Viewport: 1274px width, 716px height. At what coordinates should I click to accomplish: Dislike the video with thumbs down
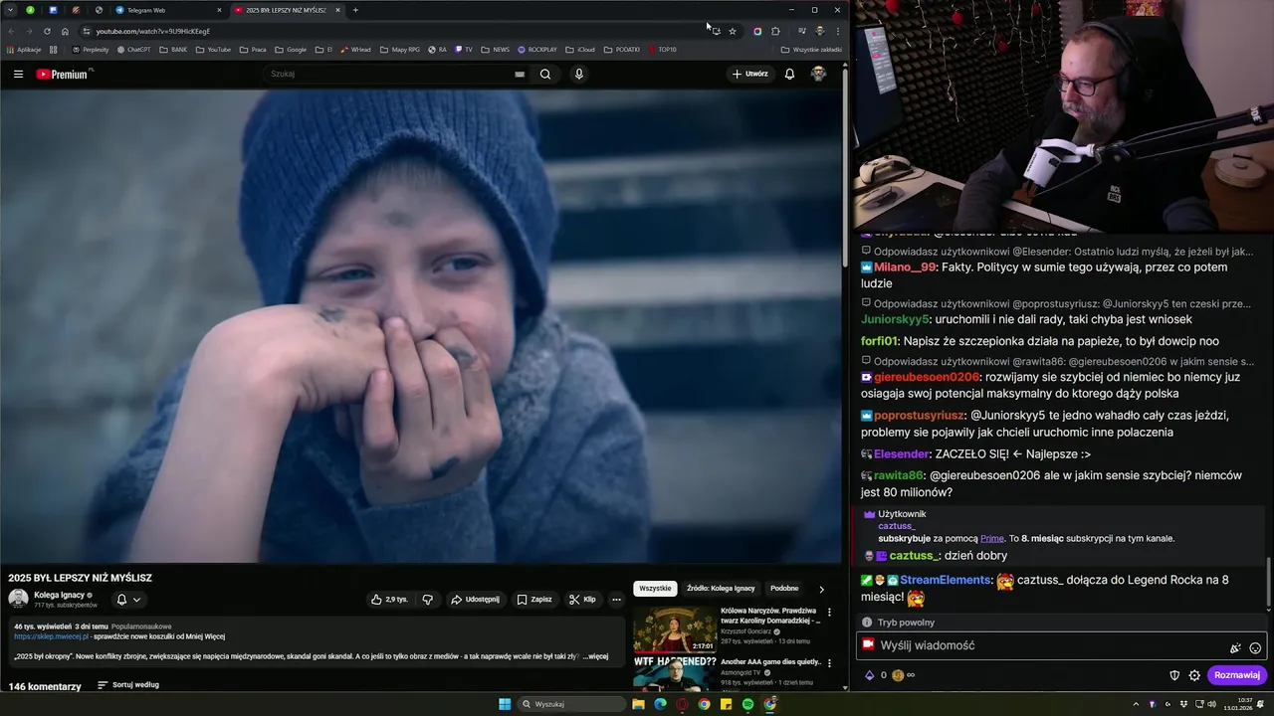click(428, 600)
